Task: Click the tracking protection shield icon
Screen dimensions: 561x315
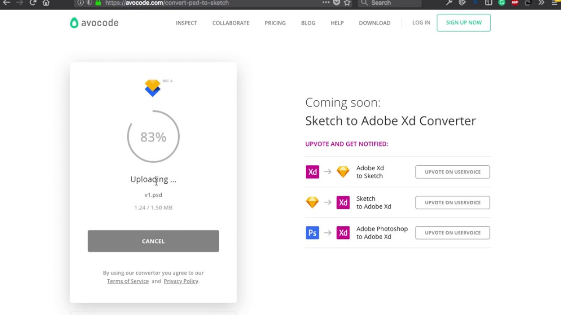Action: click(x=89, y=3)
